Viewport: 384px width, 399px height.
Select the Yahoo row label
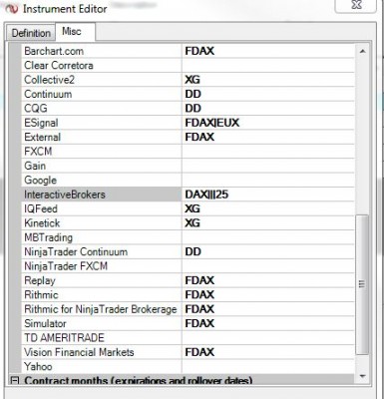102,366
